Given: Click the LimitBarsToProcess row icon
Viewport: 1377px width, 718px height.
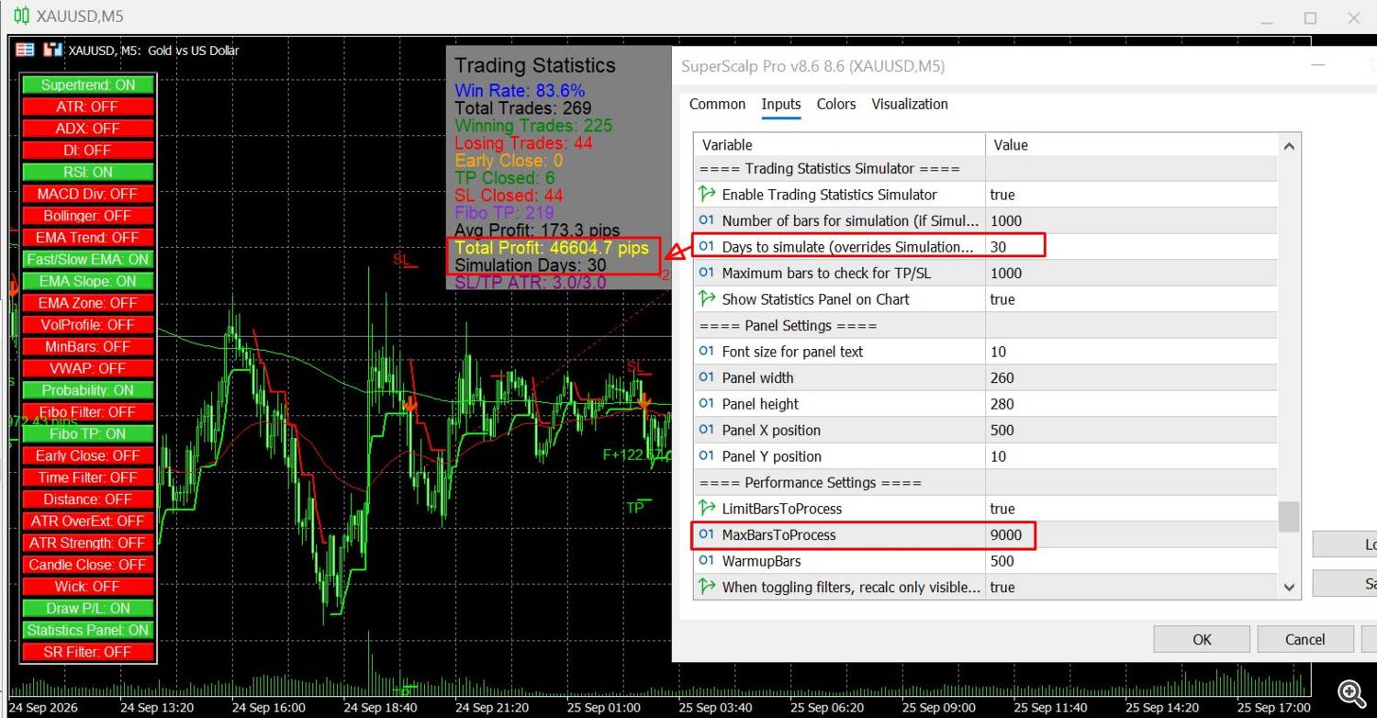Looking at the screenshot, I should tap(707, 509).
